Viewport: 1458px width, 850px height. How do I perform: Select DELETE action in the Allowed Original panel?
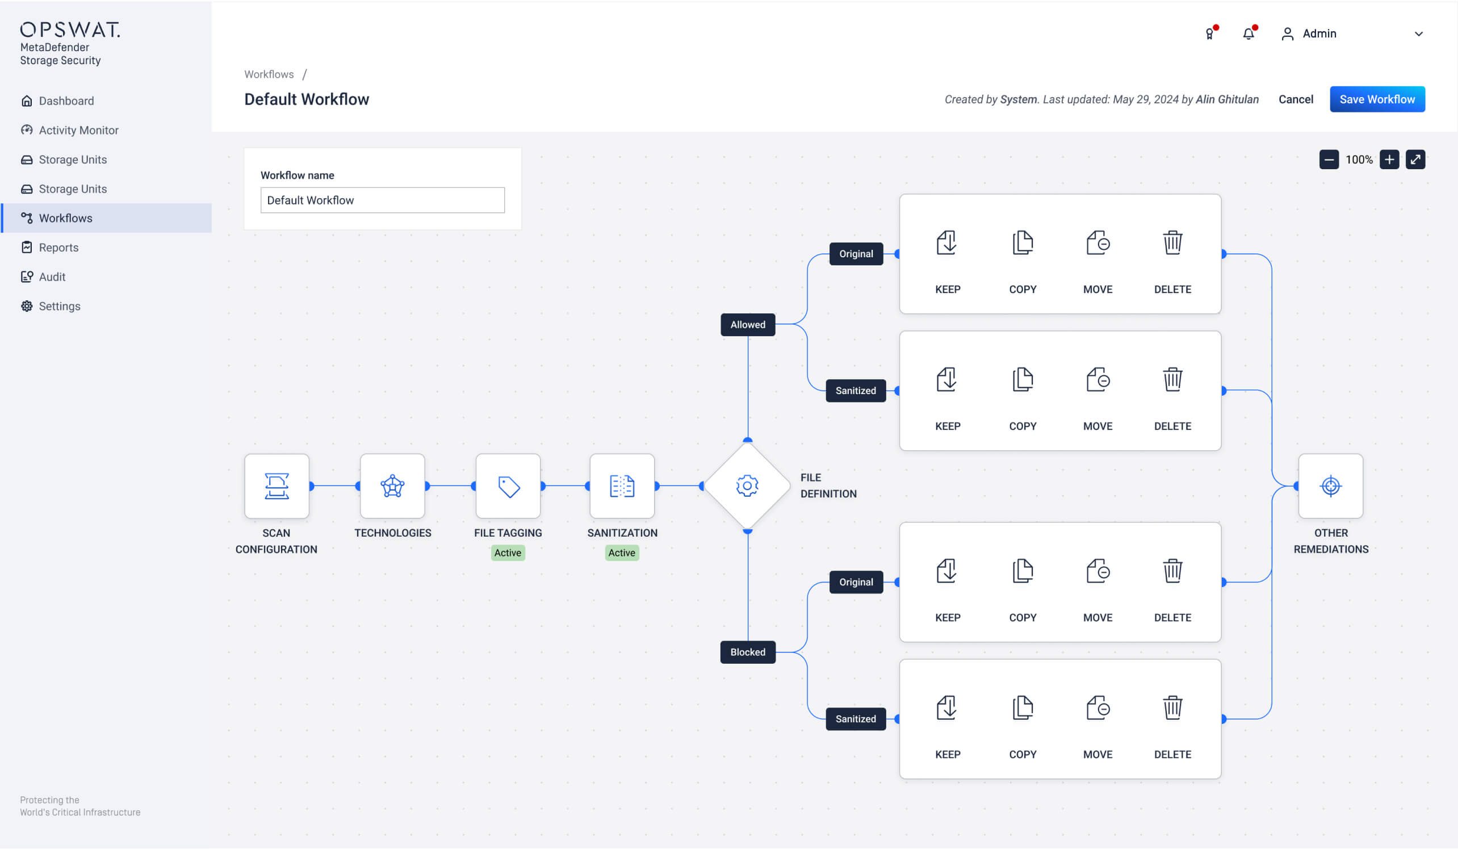(1172, 243)
